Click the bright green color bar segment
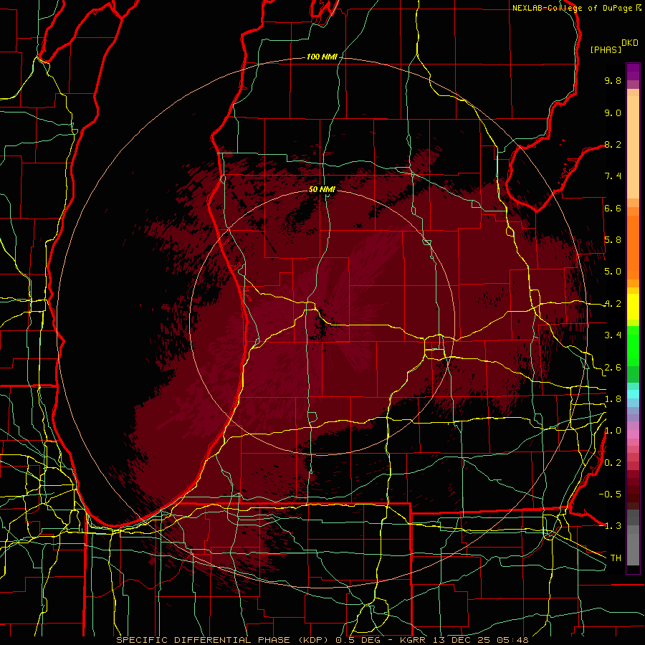 tap(633, 345)
